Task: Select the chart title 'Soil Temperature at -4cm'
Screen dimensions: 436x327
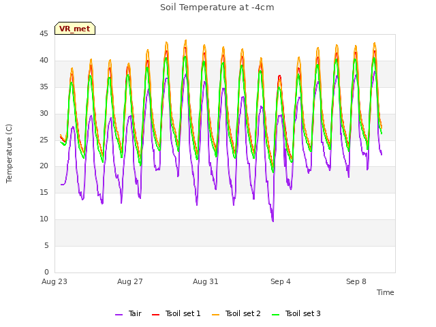Action: pyautogui.click(x=217, y=7)
